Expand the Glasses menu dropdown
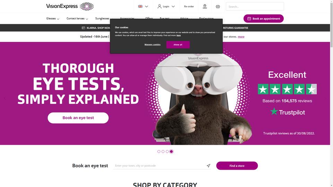Screen dimensions: 333x187 53,18
